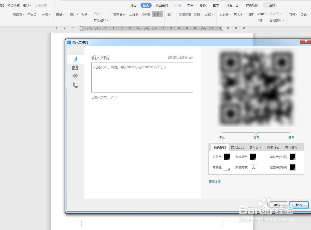The width and height of the screenshot is (311, 230).
Task: Open the 开发工具 ribbon tab
Action: [232, 5]
